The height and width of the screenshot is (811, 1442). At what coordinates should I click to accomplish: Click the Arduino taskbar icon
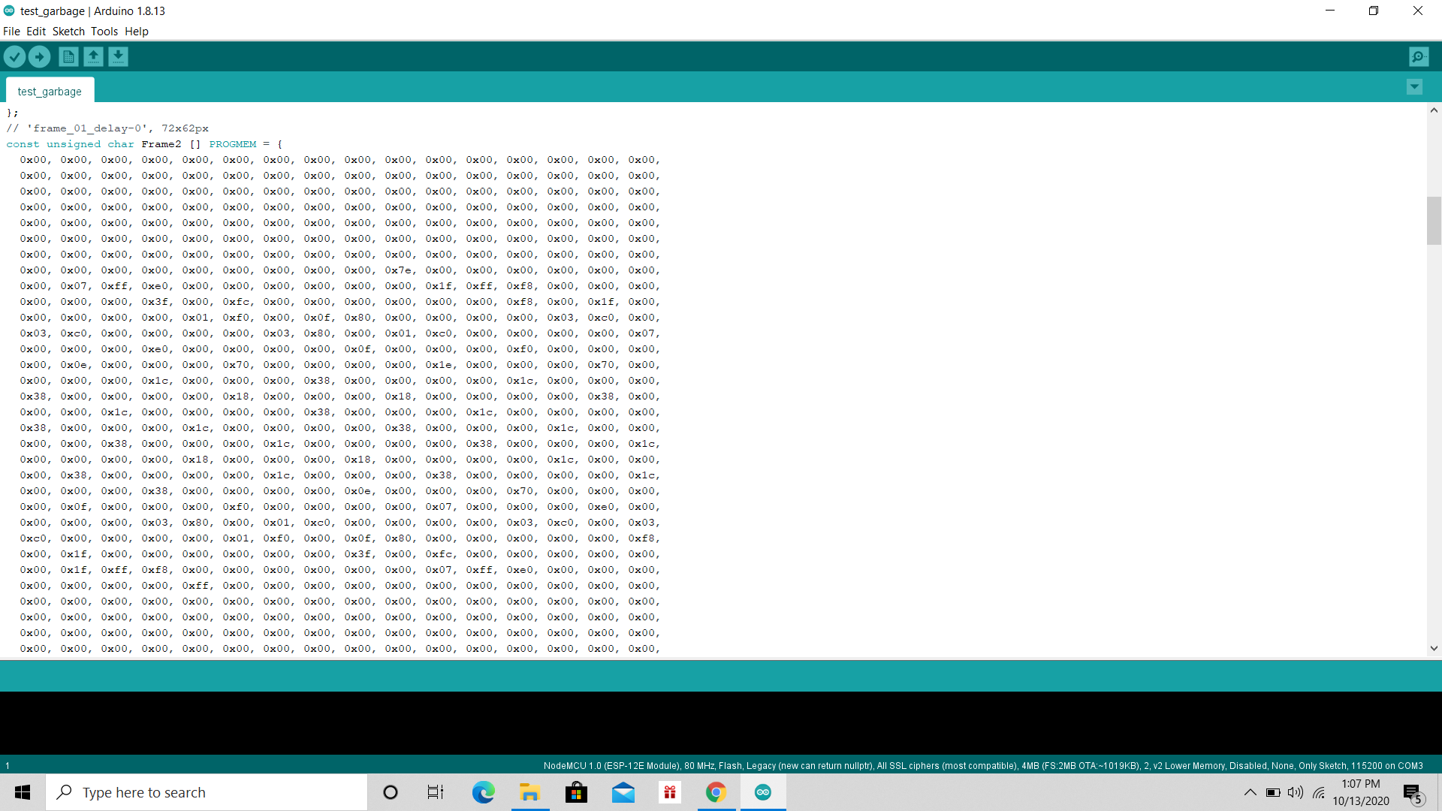[x=763, y=792]
